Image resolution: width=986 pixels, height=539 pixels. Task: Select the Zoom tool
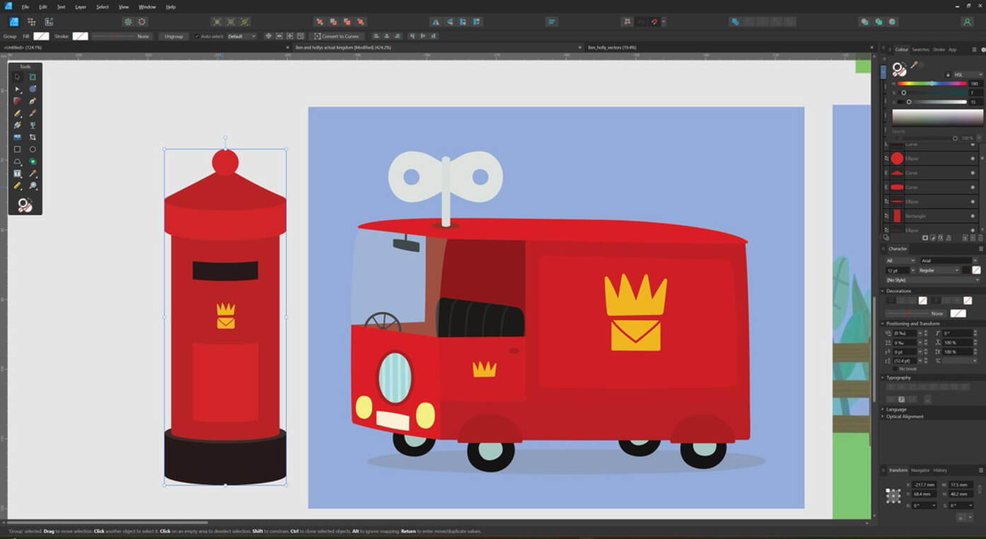(x=33, y=185)
